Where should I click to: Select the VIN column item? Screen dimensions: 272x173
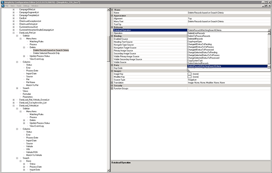coord(28,149)
